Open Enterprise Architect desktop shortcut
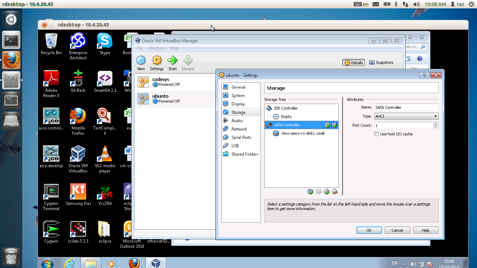 [78, 46]
